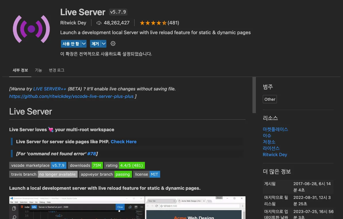Click the Live Server README heading
The height and width of the screenshot is (219, 343).
click(x=31, y=112)
